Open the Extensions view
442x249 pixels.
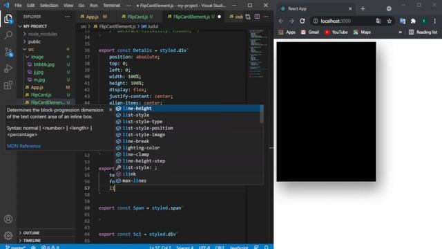(8, 85)
